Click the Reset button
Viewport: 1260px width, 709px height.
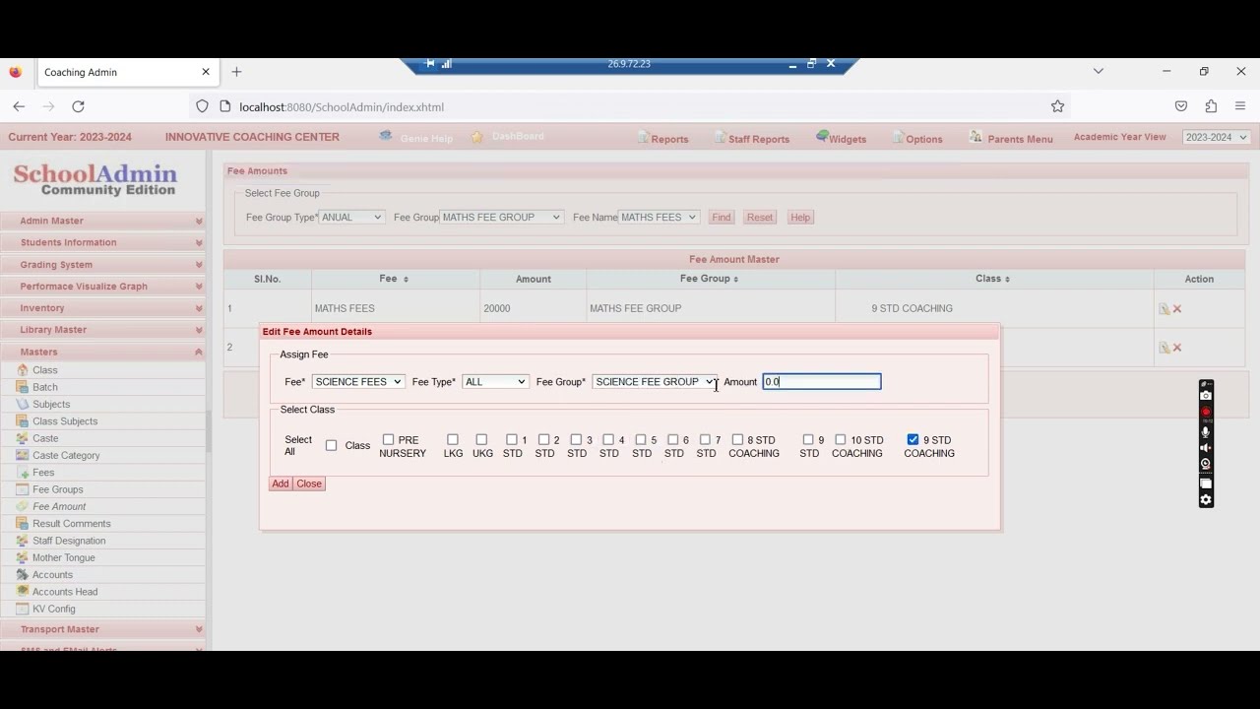760,218
